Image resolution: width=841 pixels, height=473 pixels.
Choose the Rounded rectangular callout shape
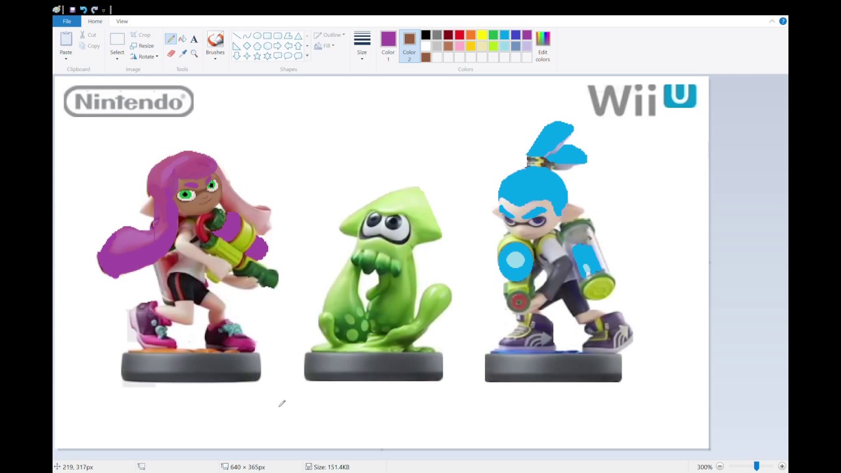tap(277, 56)
